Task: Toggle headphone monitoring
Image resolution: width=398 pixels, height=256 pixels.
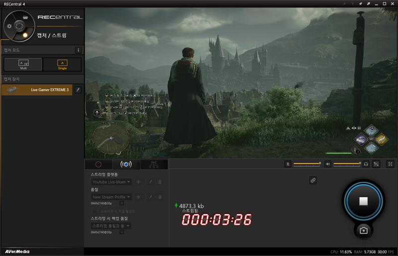Action: coord(366,164)
